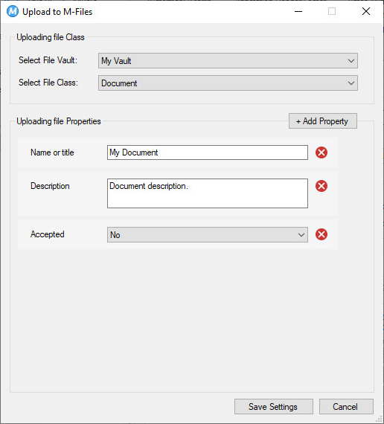Click the greyed-out maximize window button
The height and width of the screenshot is (424, 384).
pyautogui.click(x=332, y=11)
